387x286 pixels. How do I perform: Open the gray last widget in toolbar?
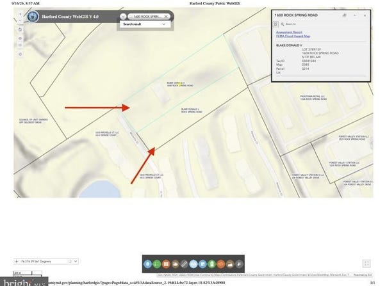[239, 264]
